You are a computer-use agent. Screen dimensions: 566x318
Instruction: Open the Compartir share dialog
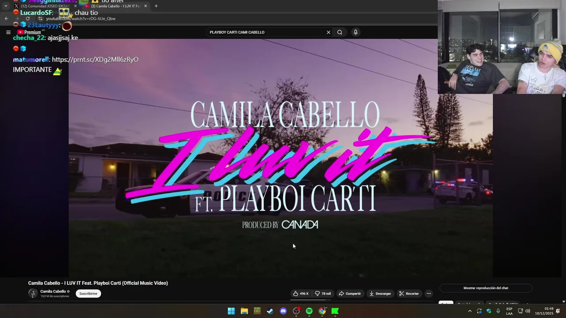(x=350, y=294)
